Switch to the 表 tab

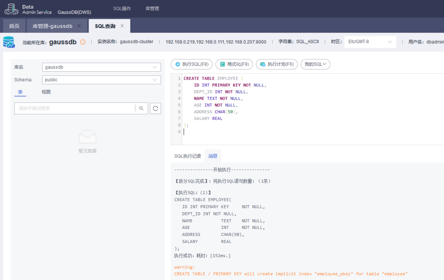20,92
